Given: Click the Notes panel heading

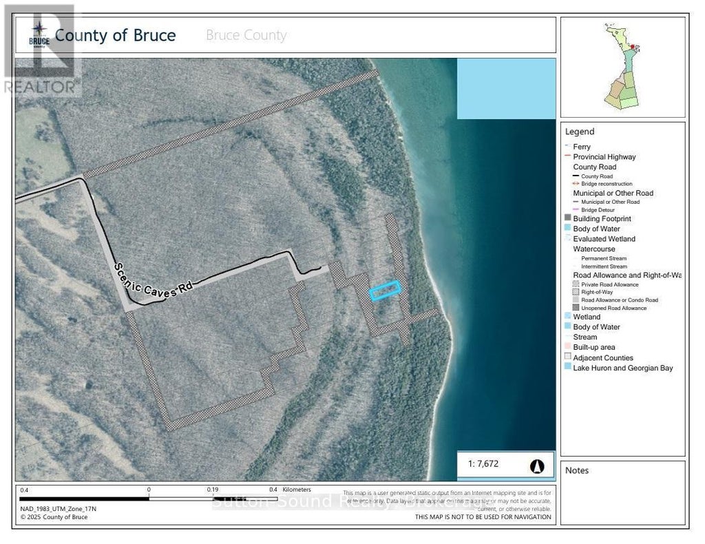Looking at the screenshot, I should [x=577, y=470].
